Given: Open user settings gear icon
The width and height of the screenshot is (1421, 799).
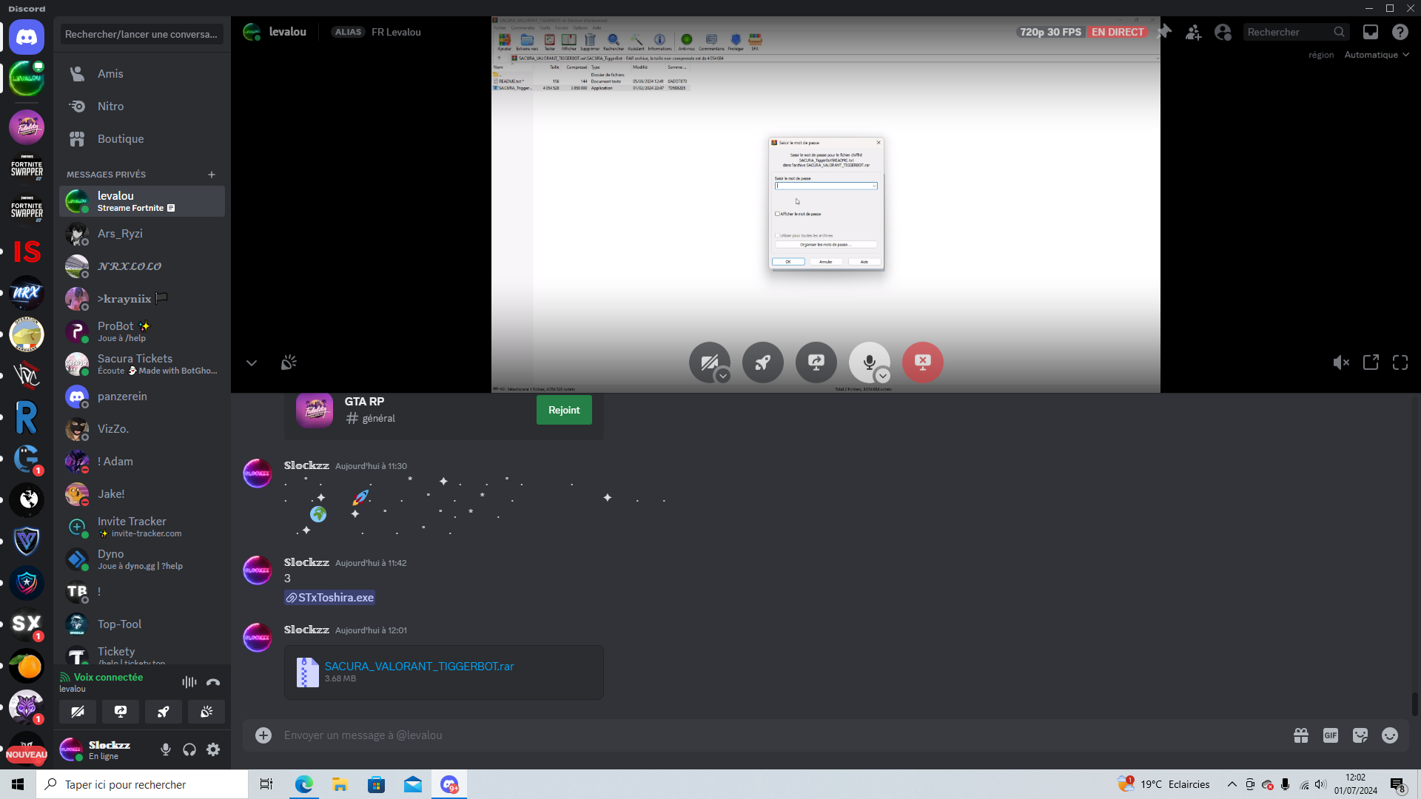Looking at the screenshot, I should (x=213, y=750).
